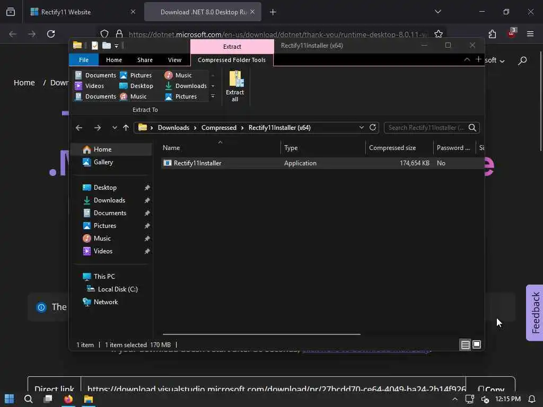Expand the Extract To destinations gallery
The width and height of the screenshot is (543, 407).
(213, 96)
